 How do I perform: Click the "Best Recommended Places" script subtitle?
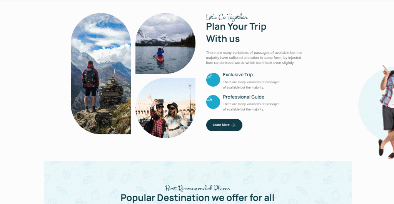197,188
